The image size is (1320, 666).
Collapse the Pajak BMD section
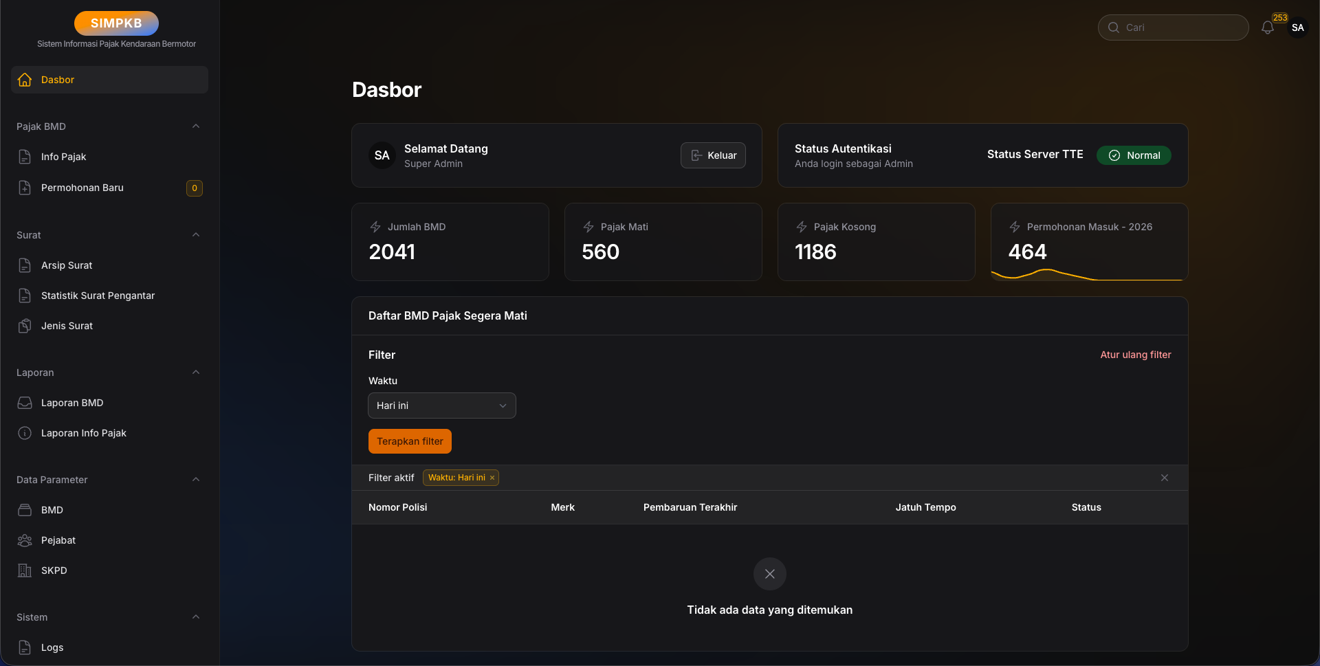(x=196, y=126)
